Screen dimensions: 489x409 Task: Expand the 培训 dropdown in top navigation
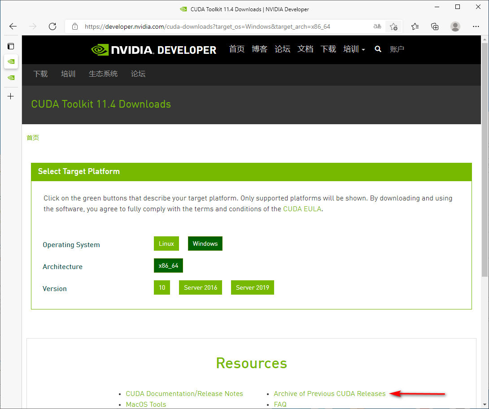click(x=354, y=49)
